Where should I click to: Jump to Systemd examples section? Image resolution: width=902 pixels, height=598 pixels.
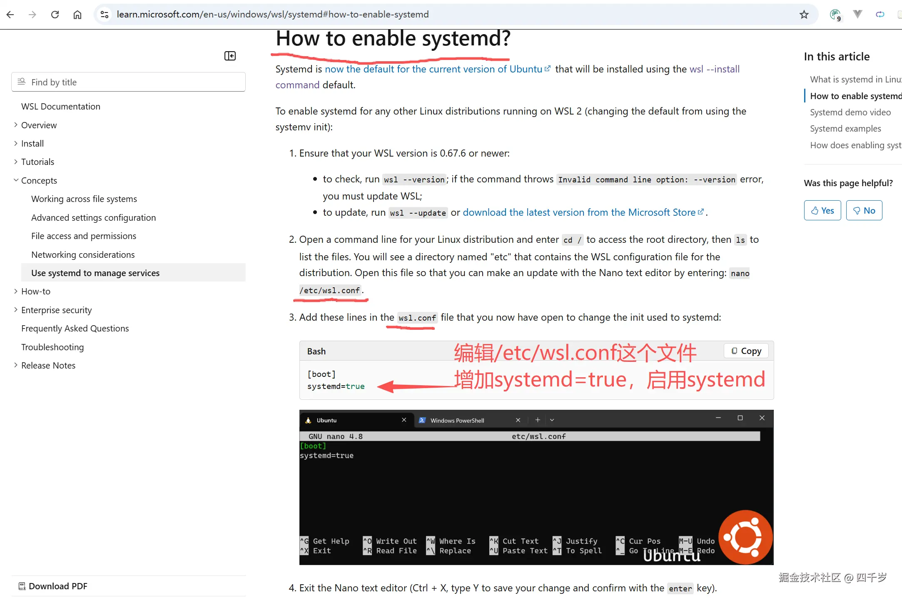845,129
